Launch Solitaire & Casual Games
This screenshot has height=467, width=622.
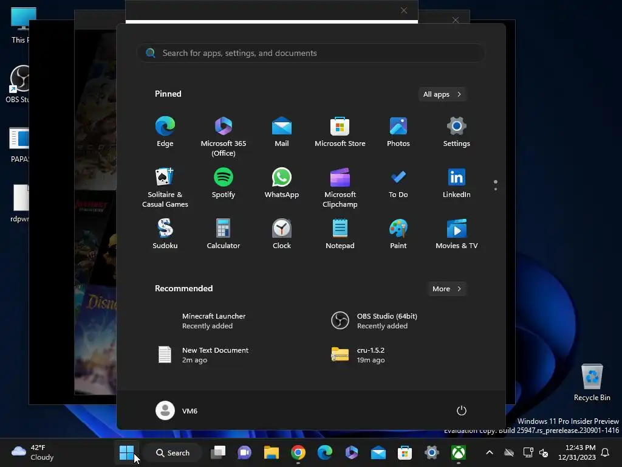pyautogui.click(x=165, y=187)
